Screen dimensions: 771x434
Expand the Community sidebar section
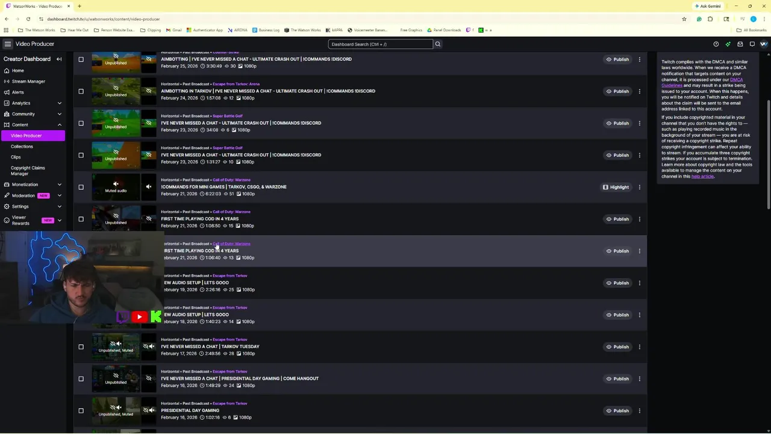point(59,114)
